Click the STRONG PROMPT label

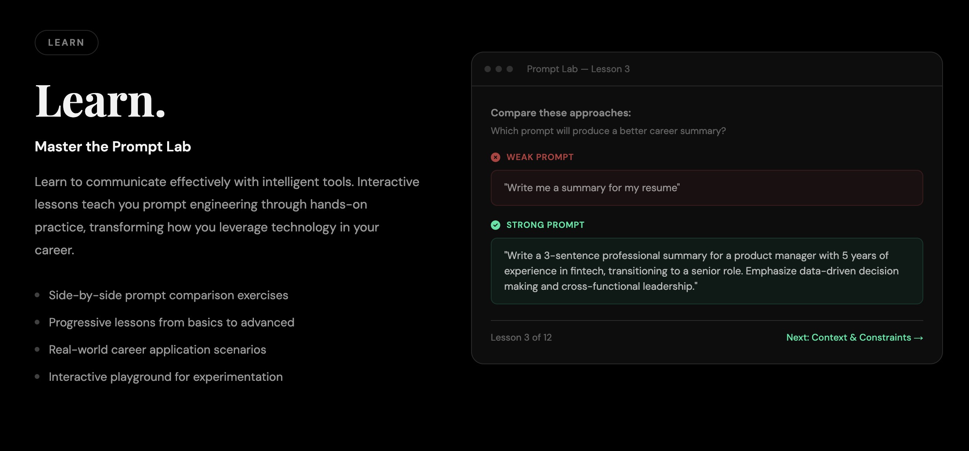(x=545, y=225)
